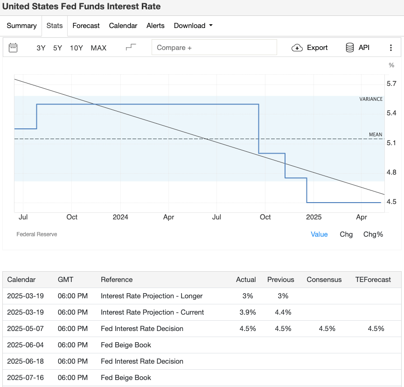The image size is (404, 387).
Task: Switch chart display to Chg mode
Action: click(x=346, y=234)
